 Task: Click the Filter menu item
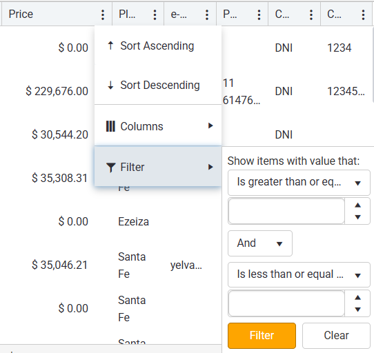tap(158, 167)
